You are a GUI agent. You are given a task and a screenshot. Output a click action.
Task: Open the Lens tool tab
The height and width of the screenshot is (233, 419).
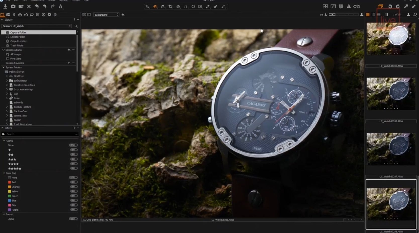[14, 15]
